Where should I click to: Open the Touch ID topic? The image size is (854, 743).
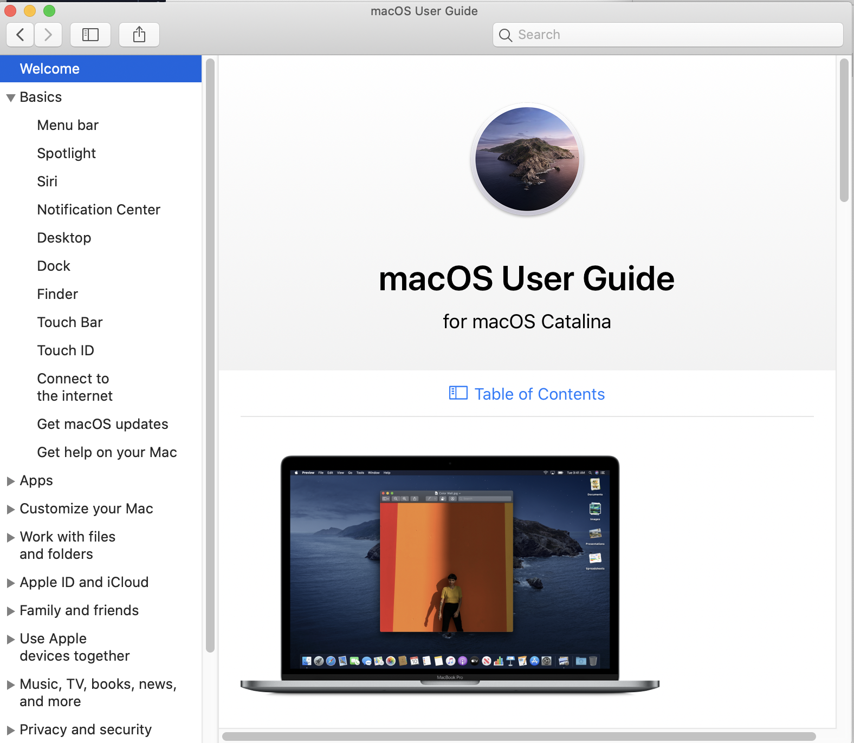[66, 350]
